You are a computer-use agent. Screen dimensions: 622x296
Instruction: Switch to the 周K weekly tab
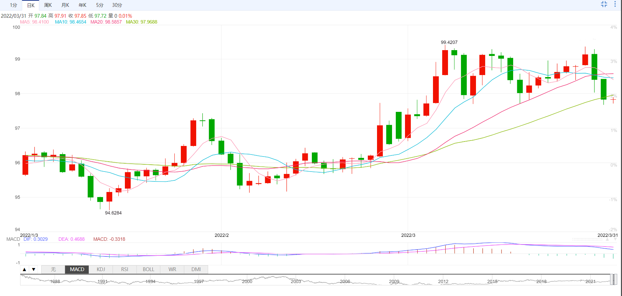point(48,5)
